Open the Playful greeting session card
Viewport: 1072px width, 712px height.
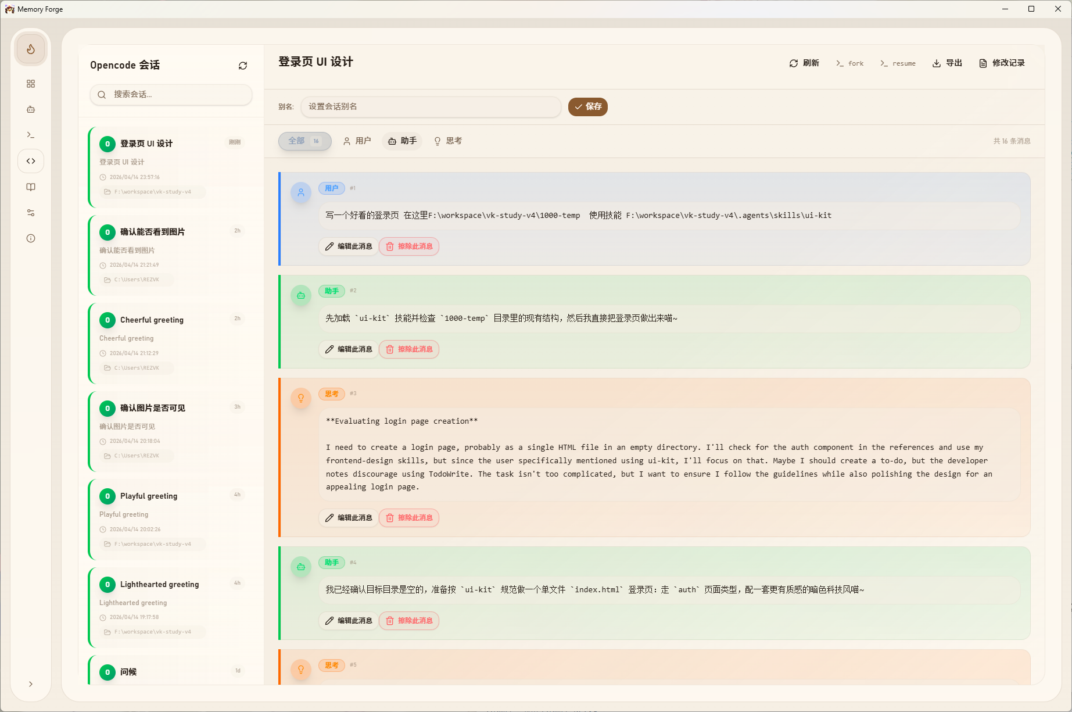(171, 520)
